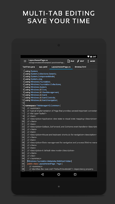Click 'A default view model' line
The height and width of the screenshot is (204, 115).
point(51,150)
